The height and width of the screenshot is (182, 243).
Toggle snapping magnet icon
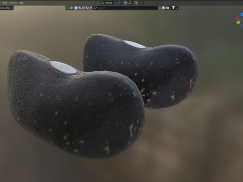(126, 3)
